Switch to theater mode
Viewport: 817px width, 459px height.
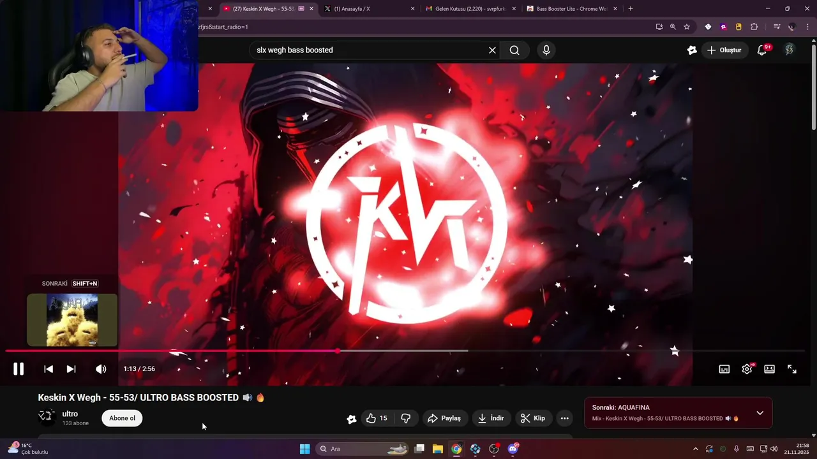click(x=770, y=369)
